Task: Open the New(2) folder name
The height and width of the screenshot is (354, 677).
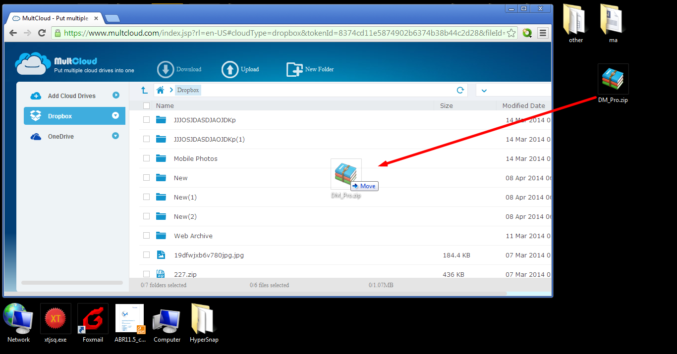Action: 185,216
